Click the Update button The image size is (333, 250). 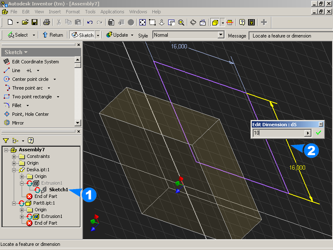117,35
